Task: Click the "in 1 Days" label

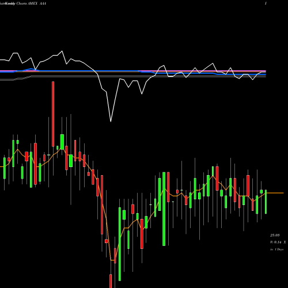Action: [x=276, y=249]
